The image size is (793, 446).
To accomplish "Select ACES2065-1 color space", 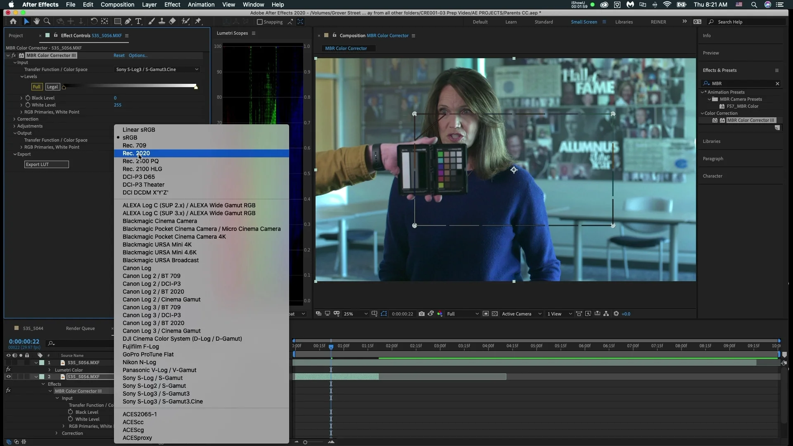I will coord(140,414).
